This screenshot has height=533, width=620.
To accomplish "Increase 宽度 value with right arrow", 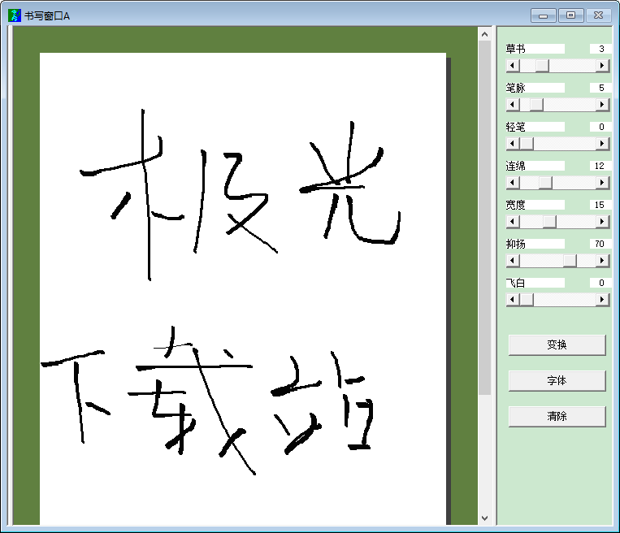I will pos(602,222).
